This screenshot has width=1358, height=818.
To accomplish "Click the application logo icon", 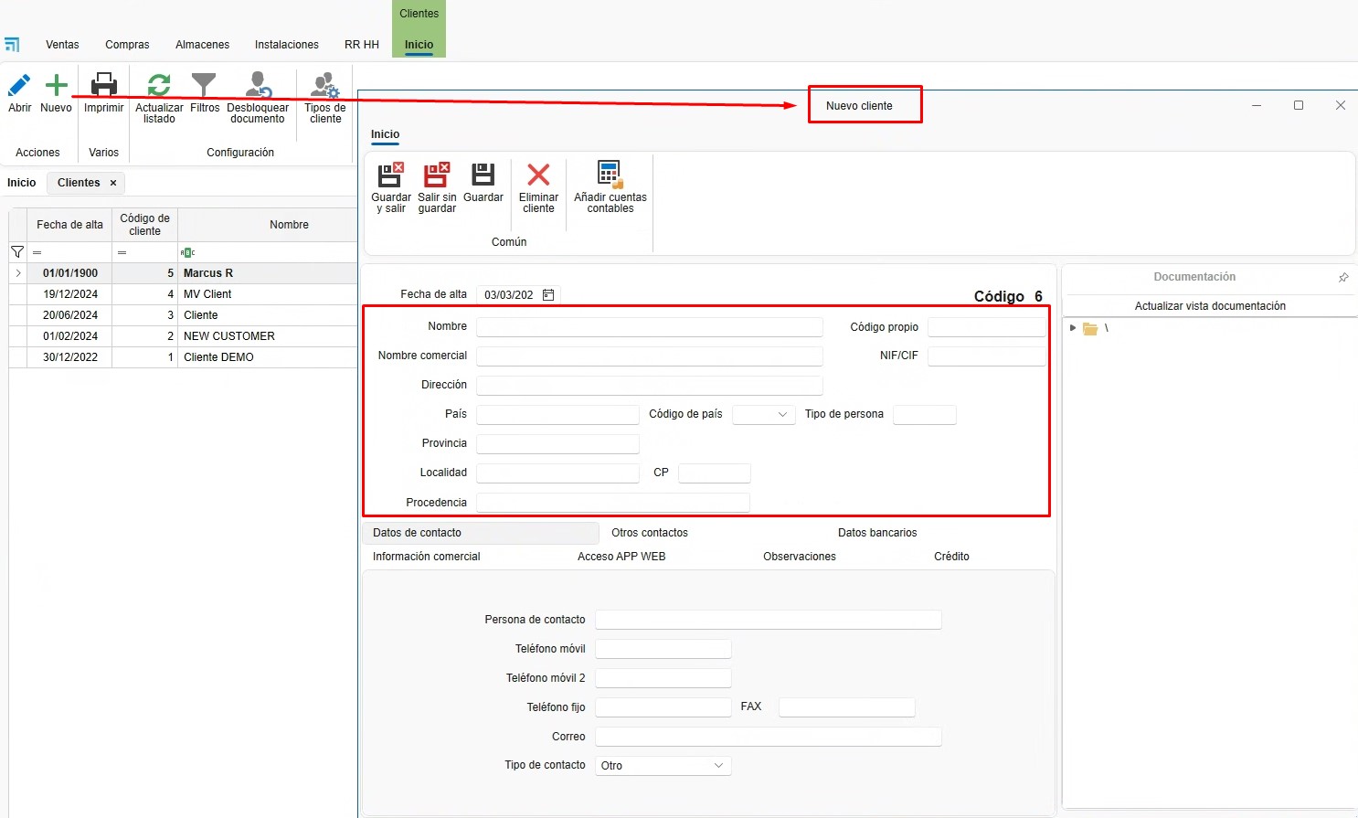I will click(x=12, y=44).
